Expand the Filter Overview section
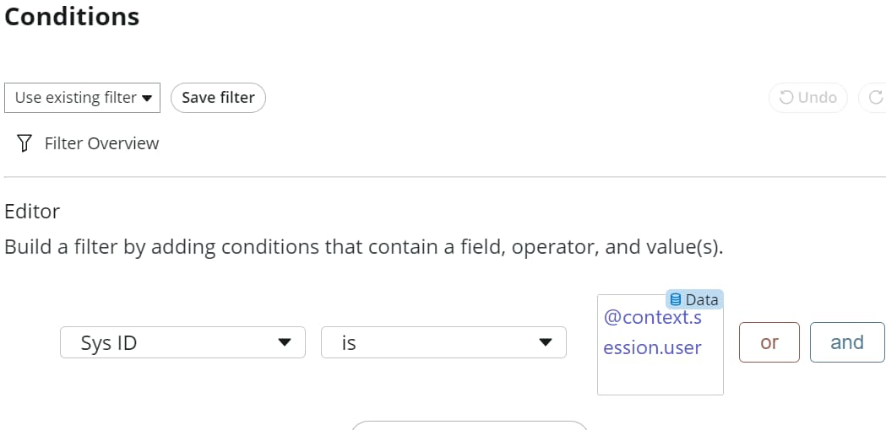This screenshot has height=430, width=886. (x=88, y=143)
